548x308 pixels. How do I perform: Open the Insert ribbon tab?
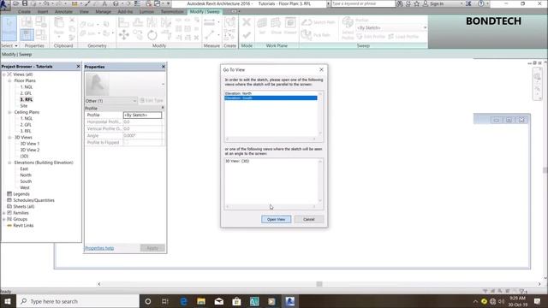[43, 11]
